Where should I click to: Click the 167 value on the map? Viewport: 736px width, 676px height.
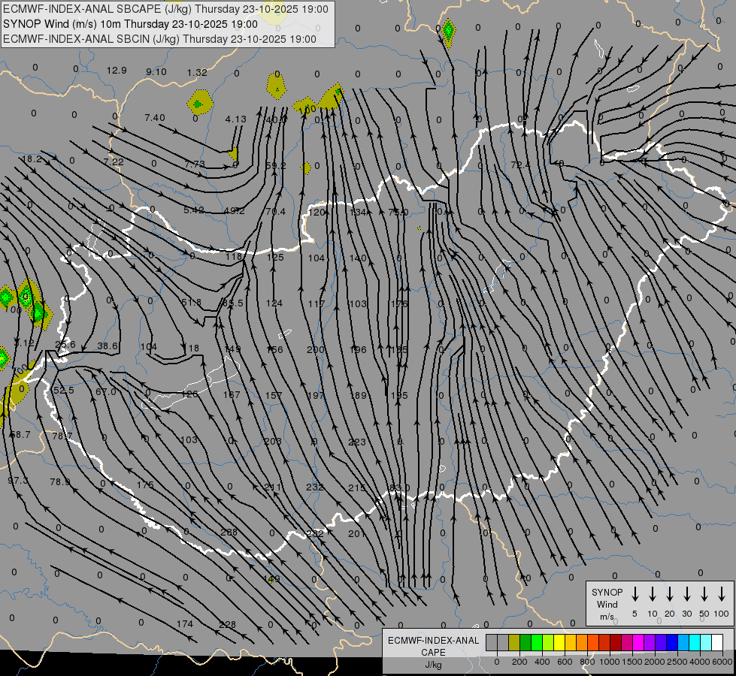click(x=232, y=394)
